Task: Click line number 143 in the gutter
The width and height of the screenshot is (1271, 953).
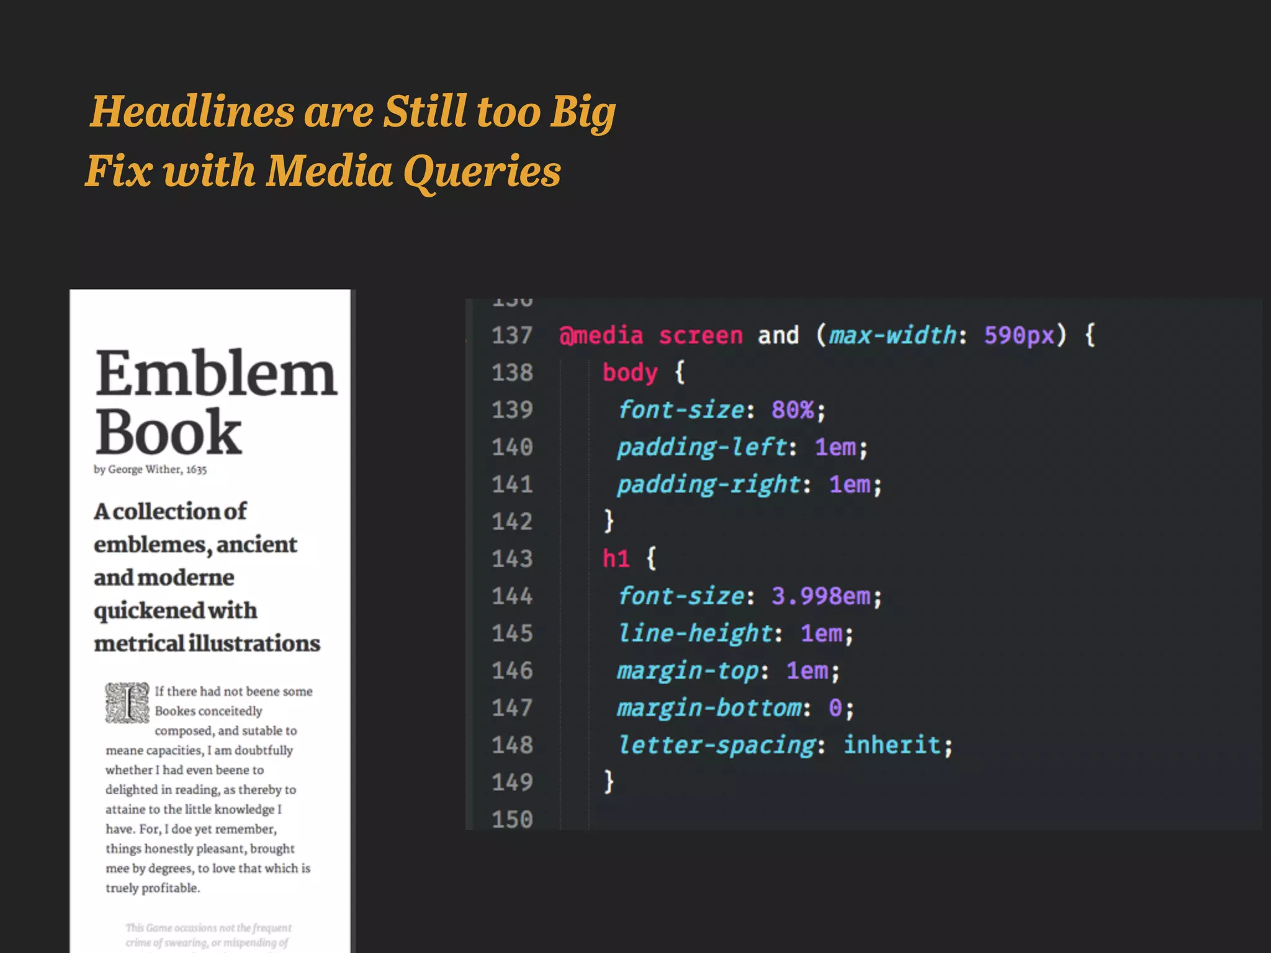Action: [512, 559]
